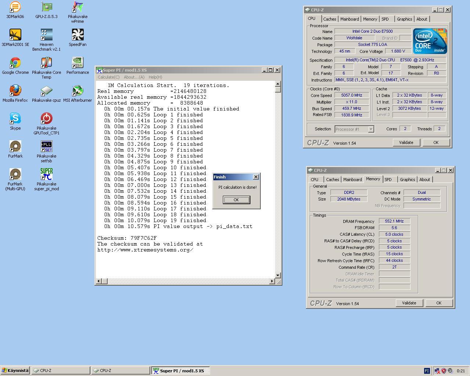Select the MSI Afterburner desktop icon

77,94
